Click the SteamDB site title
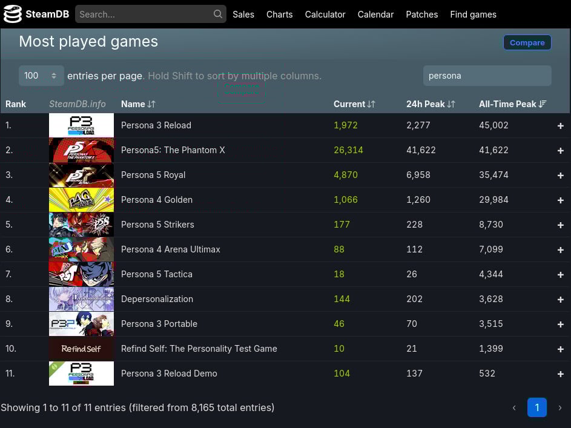571x428 pixels. point(47,14)
